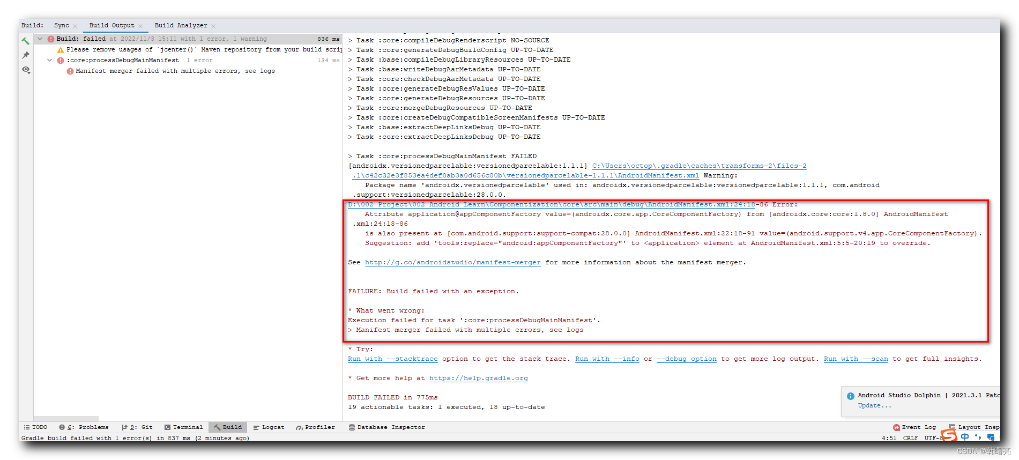The height and width of the screenshot is (460, 1019).
Task: Open the Logcat tool window
Action: [x=269, y=427]
